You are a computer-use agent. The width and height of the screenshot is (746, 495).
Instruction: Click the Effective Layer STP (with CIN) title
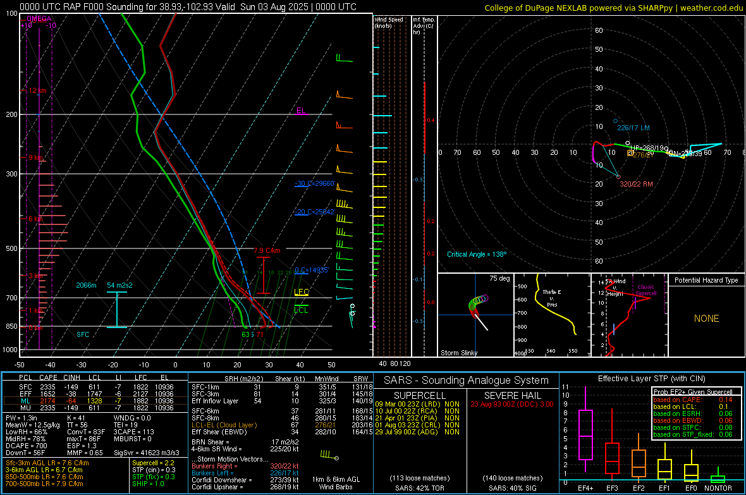651,379
